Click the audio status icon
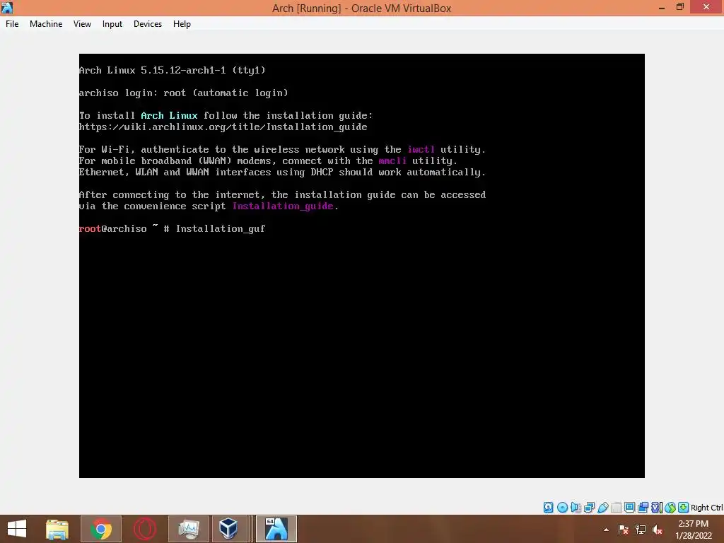This screenshot has height=543, width=724. point(576,508)
